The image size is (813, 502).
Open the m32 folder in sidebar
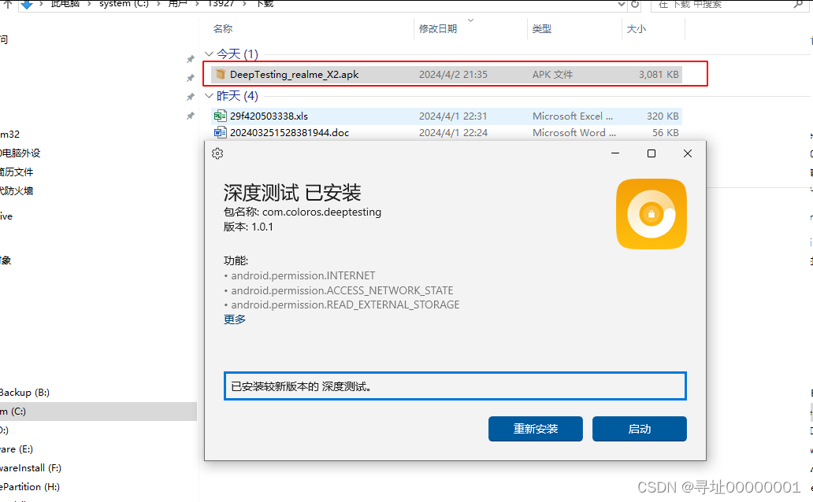coord(10,135)
